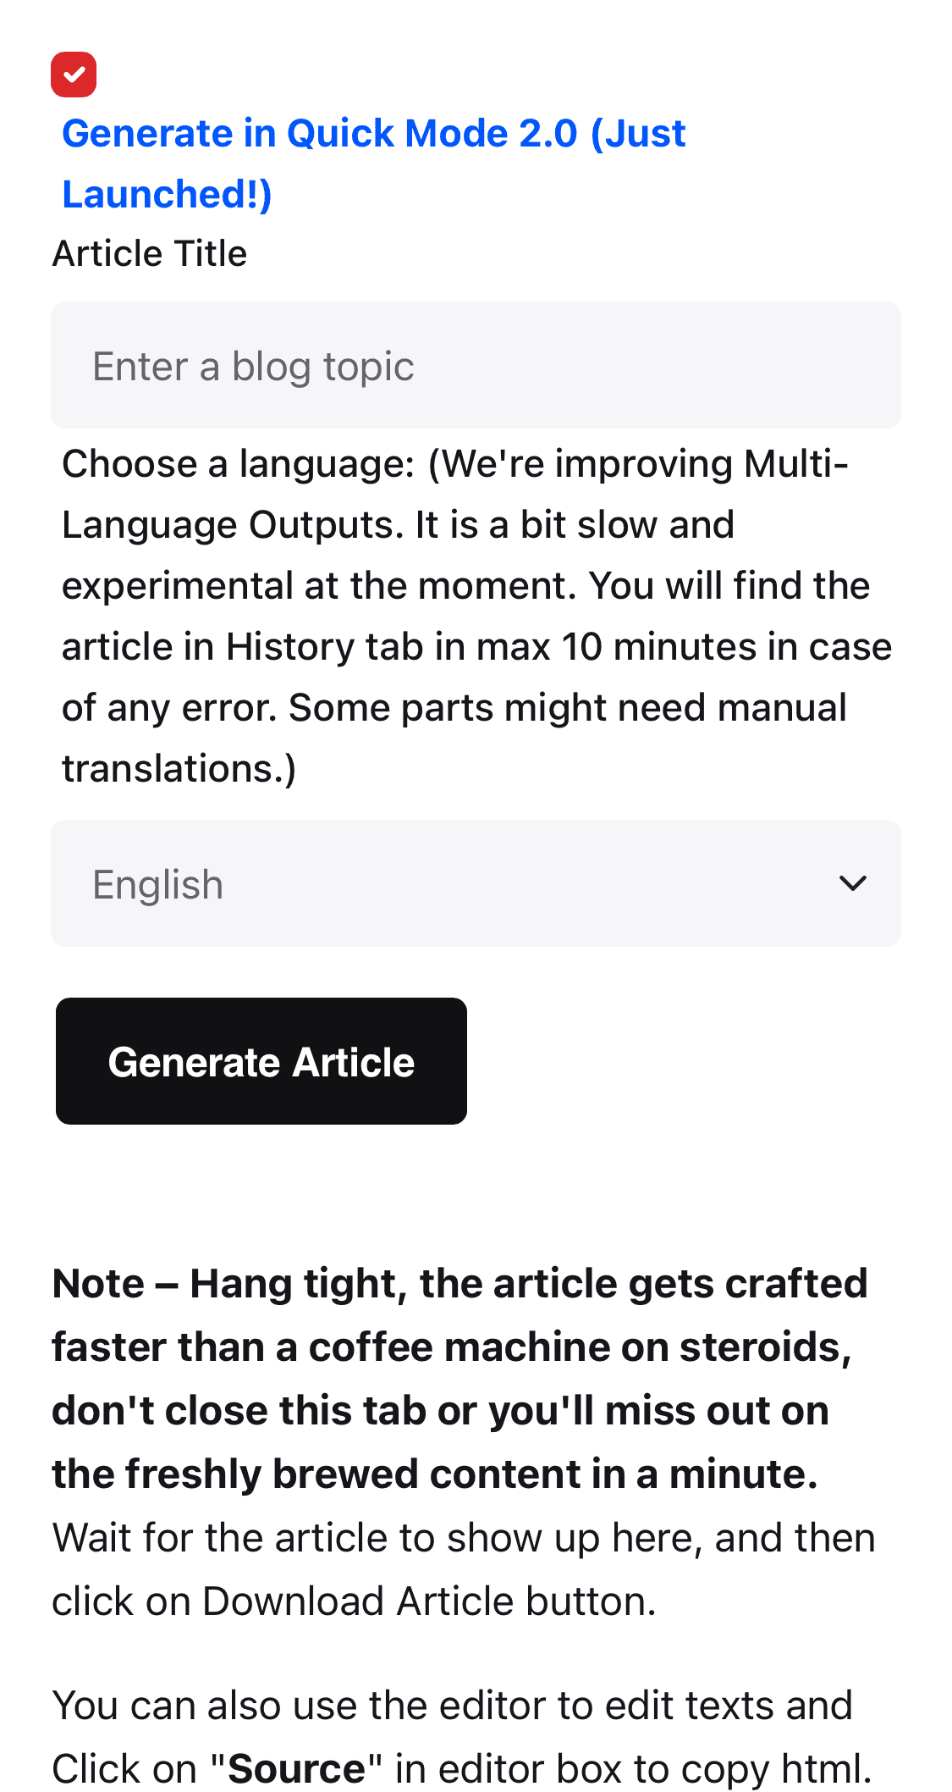Click the "Just Launched!" portion of link
952x1792 pixels.
[x=167, y=193]
